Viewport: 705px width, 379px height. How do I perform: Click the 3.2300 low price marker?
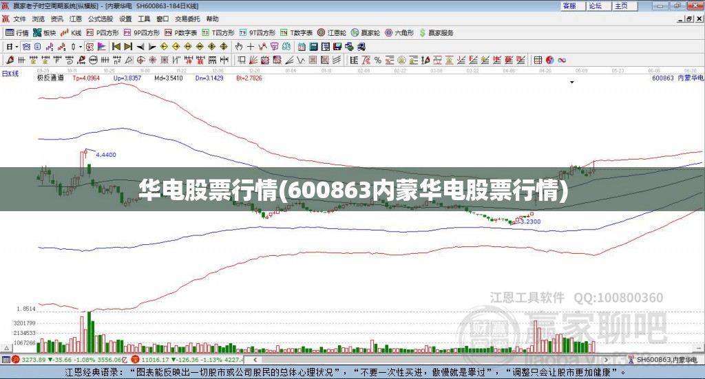click(531, 221)
